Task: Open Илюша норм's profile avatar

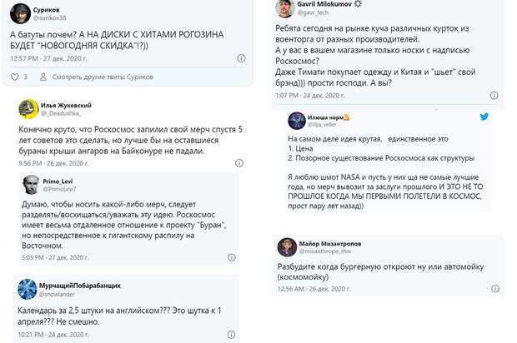Action: 297,121
